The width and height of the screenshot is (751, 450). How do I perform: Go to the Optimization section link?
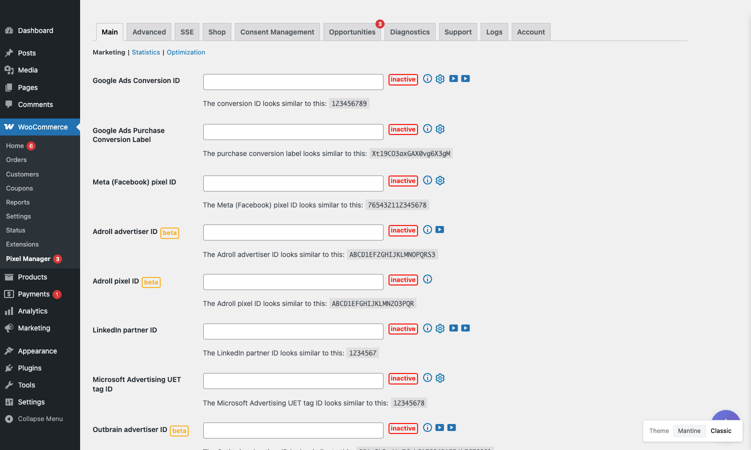[x=186, y=52]
